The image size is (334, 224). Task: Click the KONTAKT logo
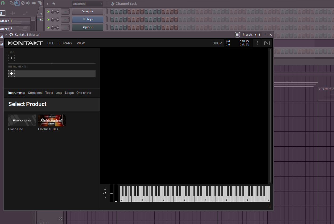25,43
